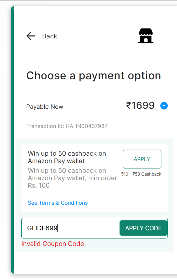Click the red Invalid Coupon Code message
Screen dimensions: 177x279
tap(52, 244)
